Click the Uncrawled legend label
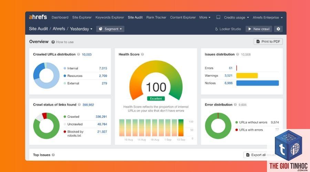 click(x=75, y=124)
